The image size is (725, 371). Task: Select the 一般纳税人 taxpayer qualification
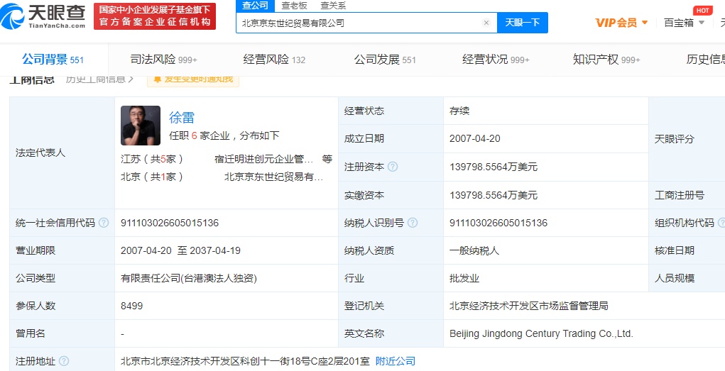[474, 250]
